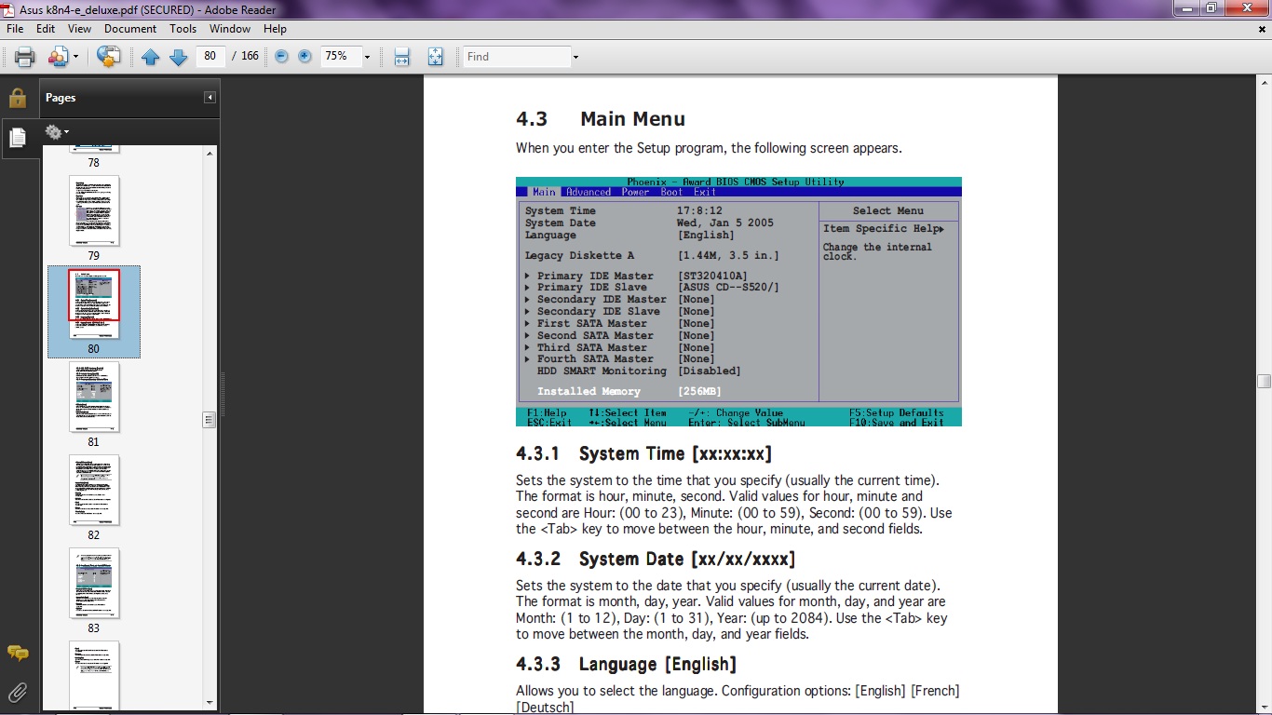The image size is (1272, 715).
Task: Click the navigation pane splitter grip
Action: click(x=222, y=396)
